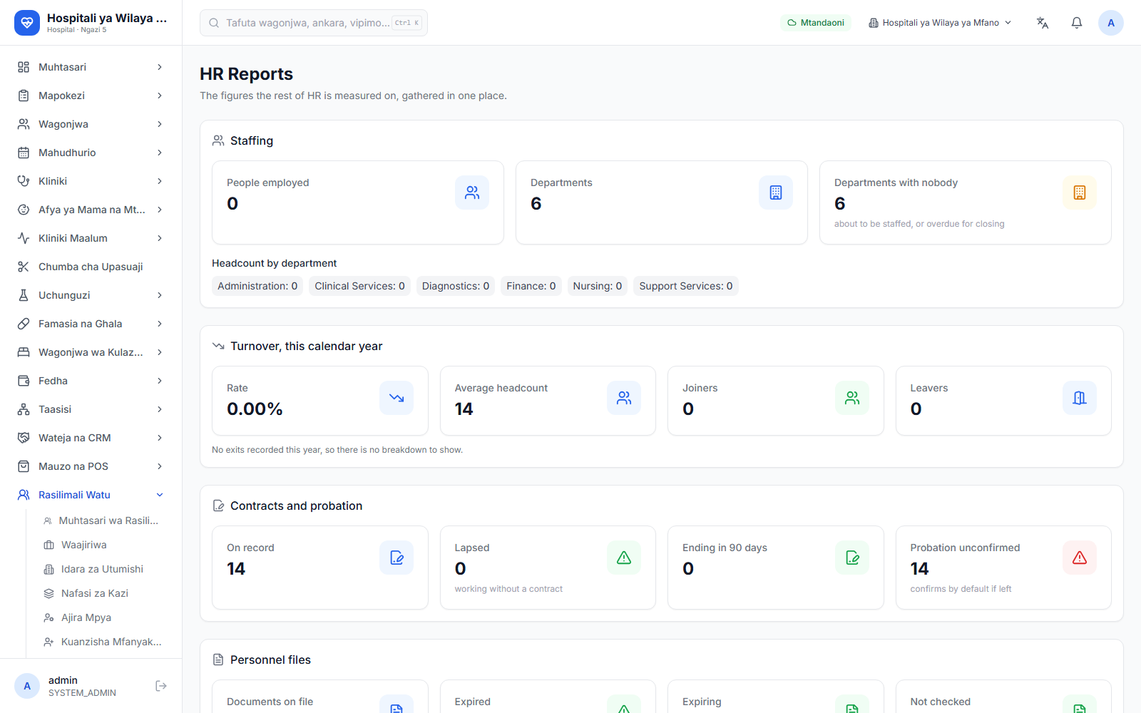1141x713 pixels.
Task: Click the Headcount by department label
Action: pos(275,263)
